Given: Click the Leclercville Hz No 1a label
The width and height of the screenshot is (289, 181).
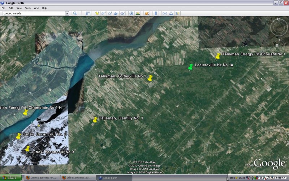Looking at the screenshot, I should click(214, 65).
